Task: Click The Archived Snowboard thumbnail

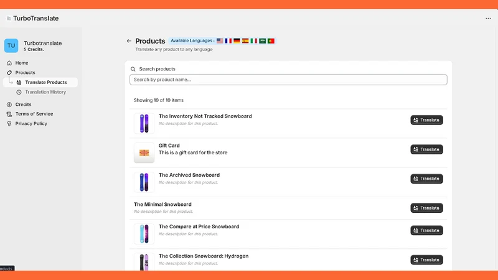Action: pyautogui.click(x=144, y=182)
